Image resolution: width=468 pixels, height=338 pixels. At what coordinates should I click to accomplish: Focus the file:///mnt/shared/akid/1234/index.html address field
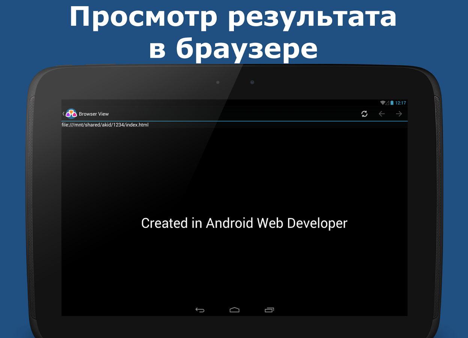234,125
